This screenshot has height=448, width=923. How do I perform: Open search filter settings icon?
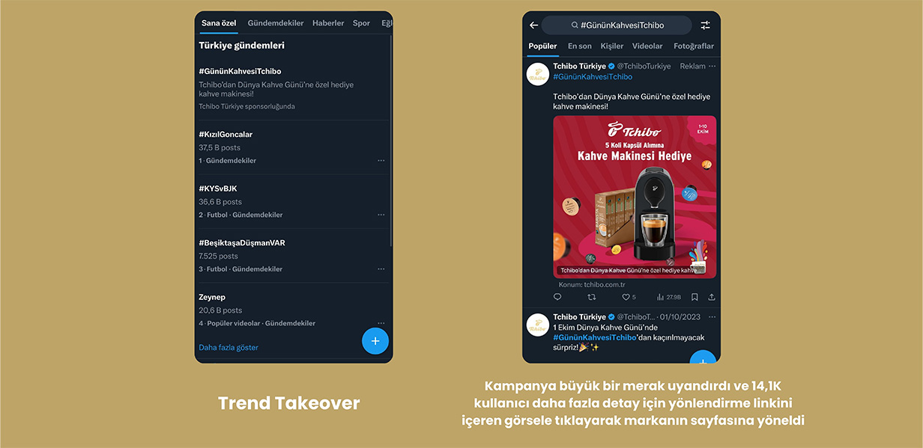[x=705, y=25]
